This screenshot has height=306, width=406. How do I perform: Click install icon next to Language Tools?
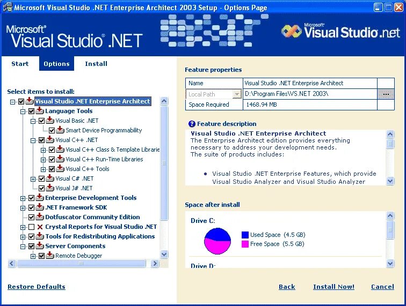[x=40, y=111]
